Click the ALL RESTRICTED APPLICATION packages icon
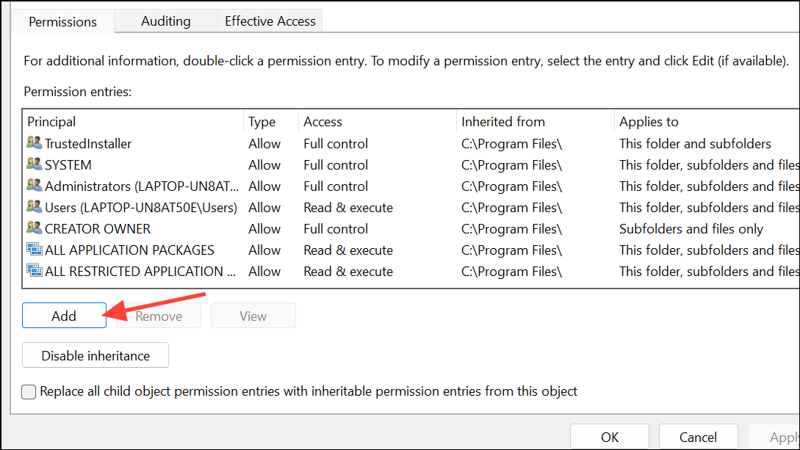This screenshot has width=800, height=450. 35,271
